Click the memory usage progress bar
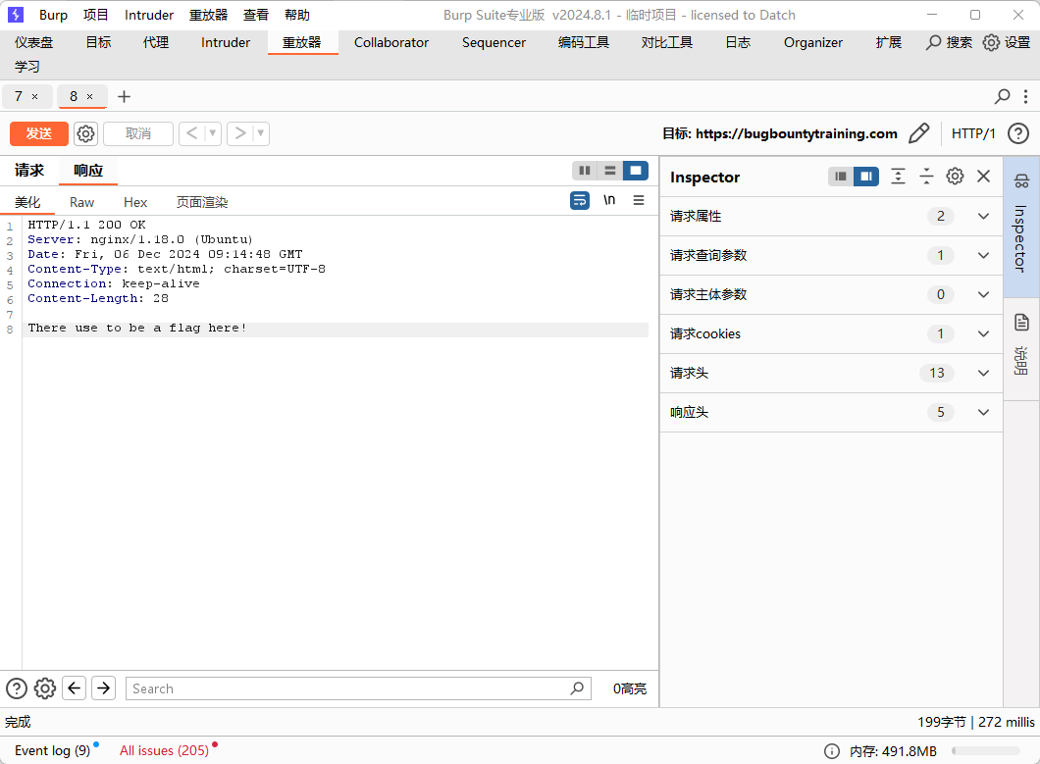Image resolution: width=1040 pixels, height=764 pixels. [x=986, y=751]
